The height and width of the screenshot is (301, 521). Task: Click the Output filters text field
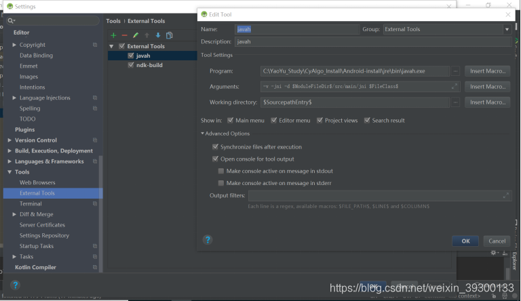click(x=380, y=196)
